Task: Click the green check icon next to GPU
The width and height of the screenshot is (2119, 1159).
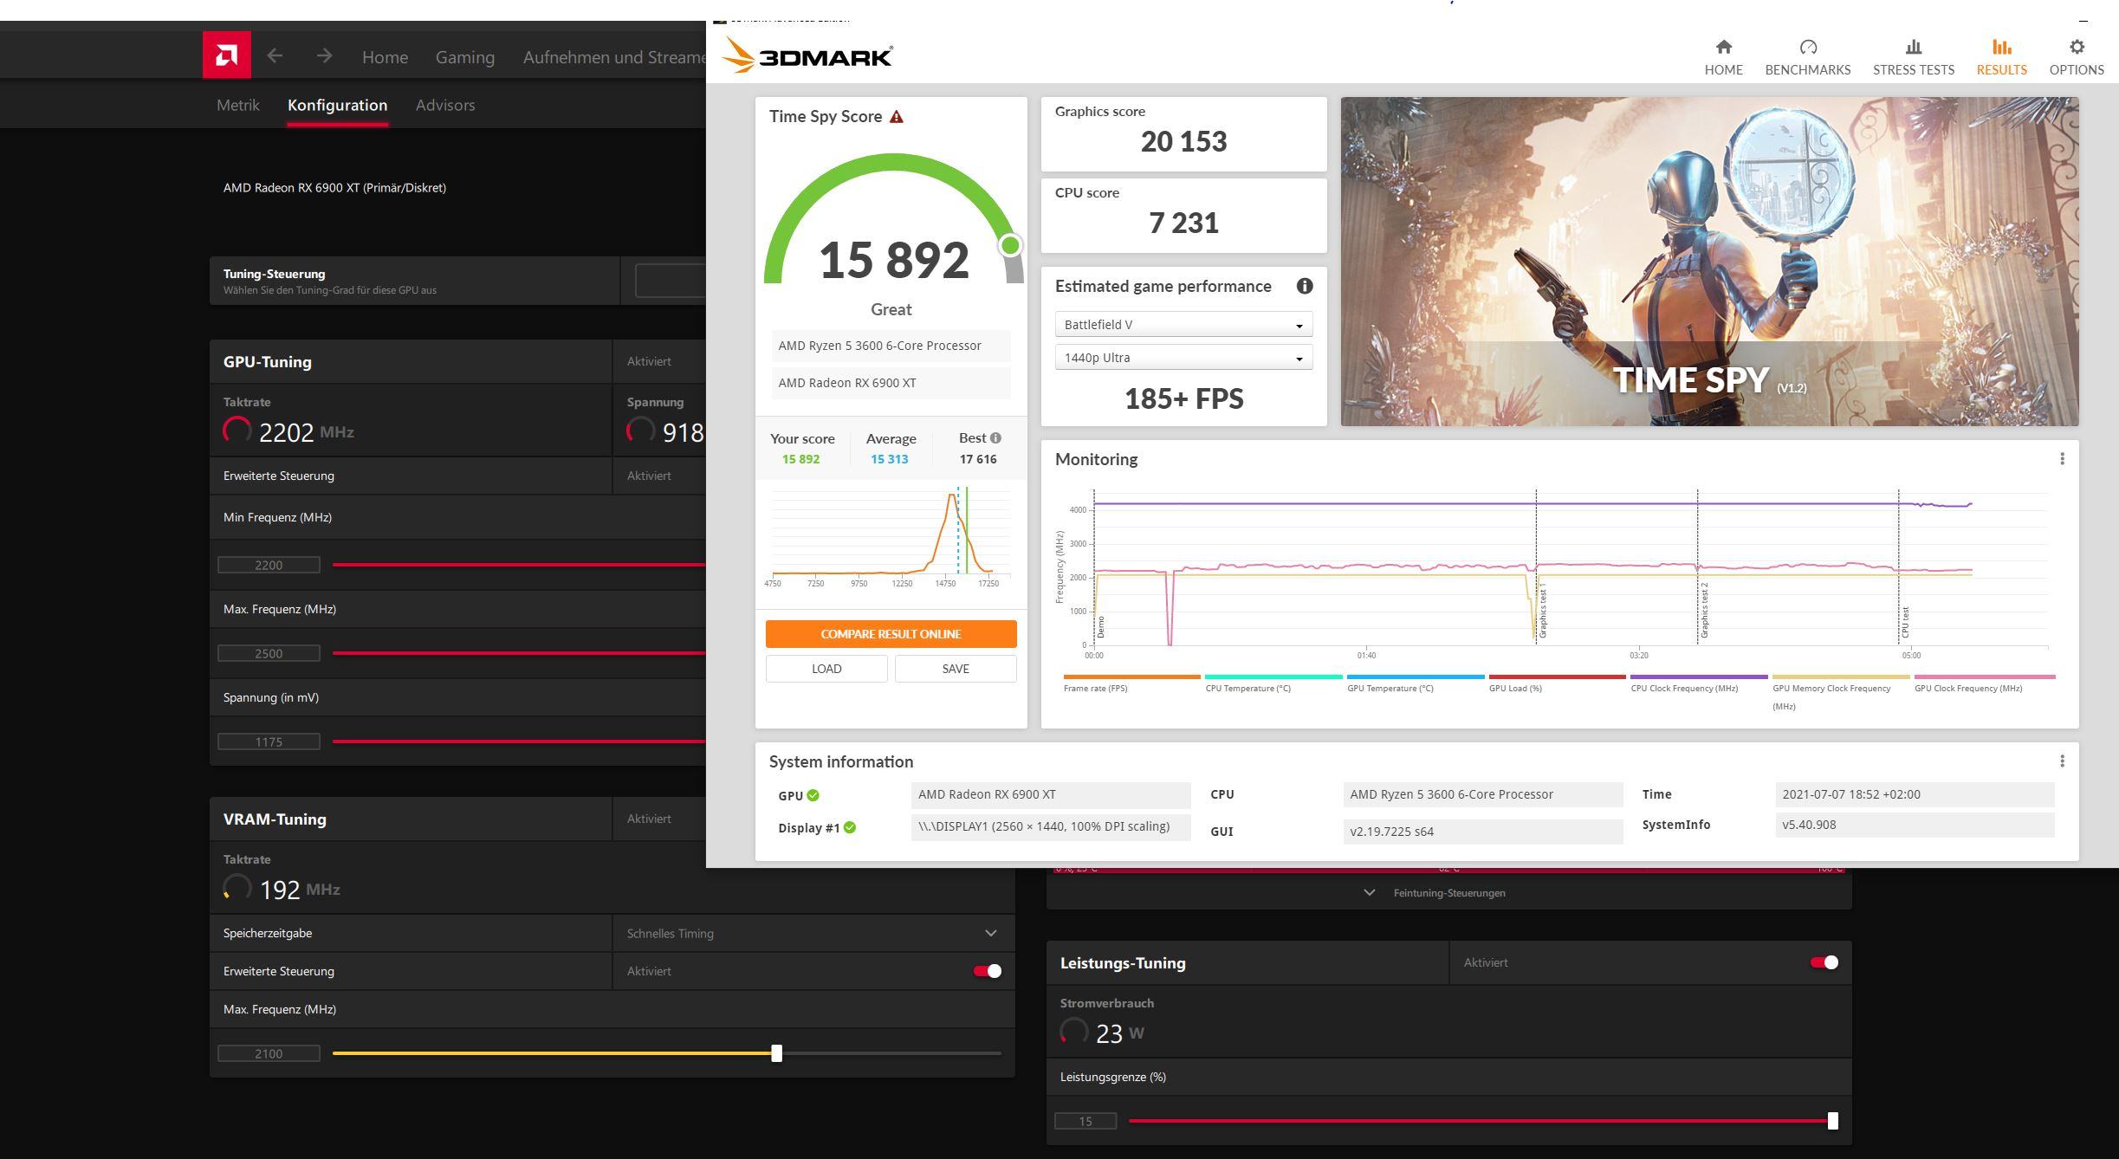Action: (x=813, y=795)
